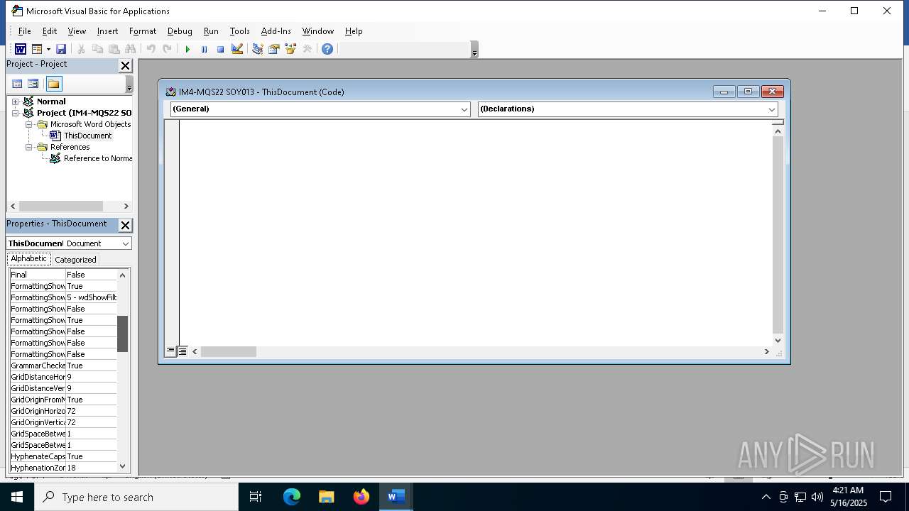909x511 pixels.
Task: Open Properties Window toolbar icon
Action: pos(273,49)
